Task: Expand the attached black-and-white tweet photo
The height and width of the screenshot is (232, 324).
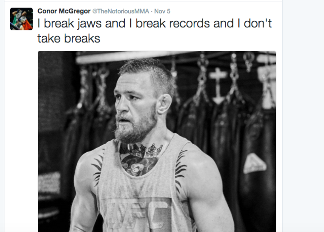Action: [157, 141]
